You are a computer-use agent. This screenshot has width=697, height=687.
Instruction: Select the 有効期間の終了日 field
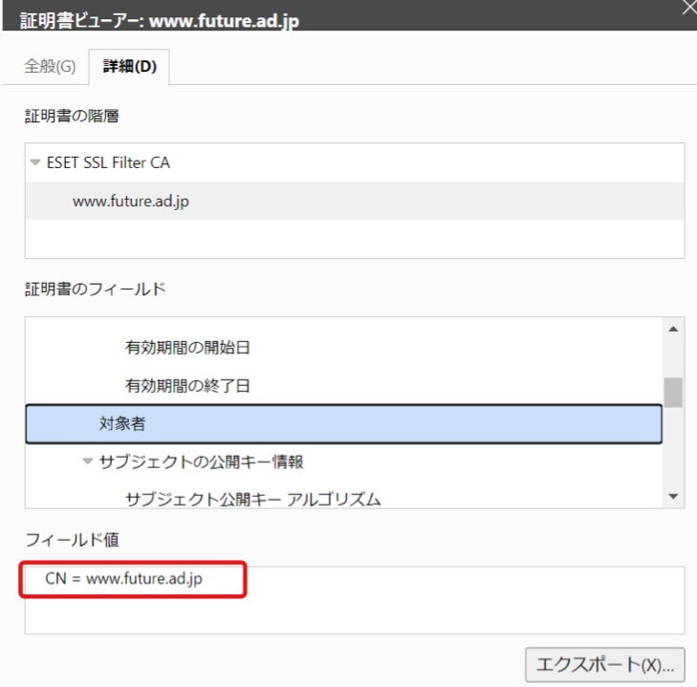187,386
